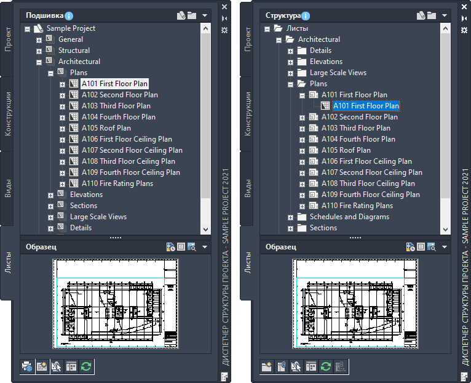This screenshot has width=471, height=383.
Task: Click green refresh icon in right bottom toolbar
Action: [x=326, y=366]
